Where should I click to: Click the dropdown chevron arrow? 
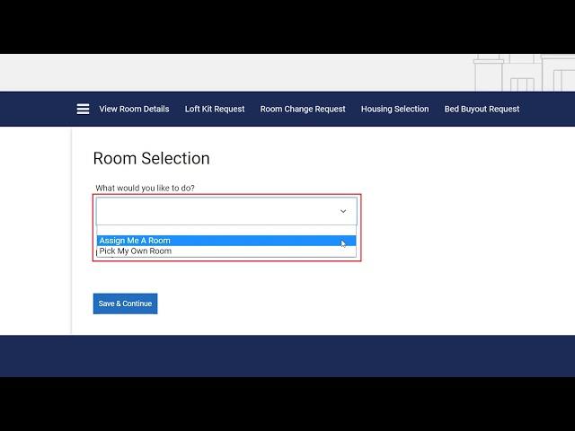[343, 211]
